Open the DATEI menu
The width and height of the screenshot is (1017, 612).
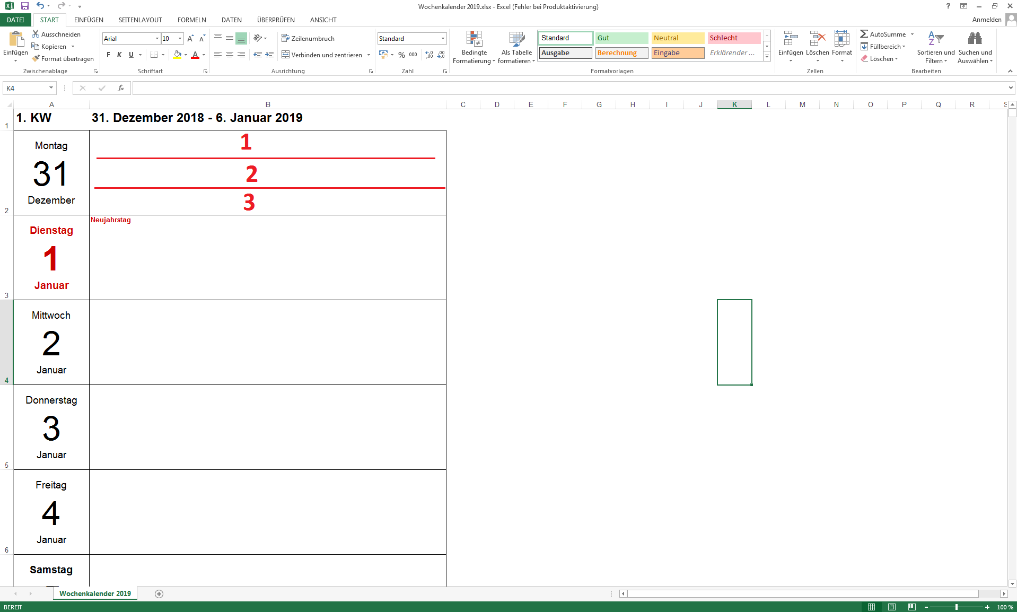click(x=15, y=20)
